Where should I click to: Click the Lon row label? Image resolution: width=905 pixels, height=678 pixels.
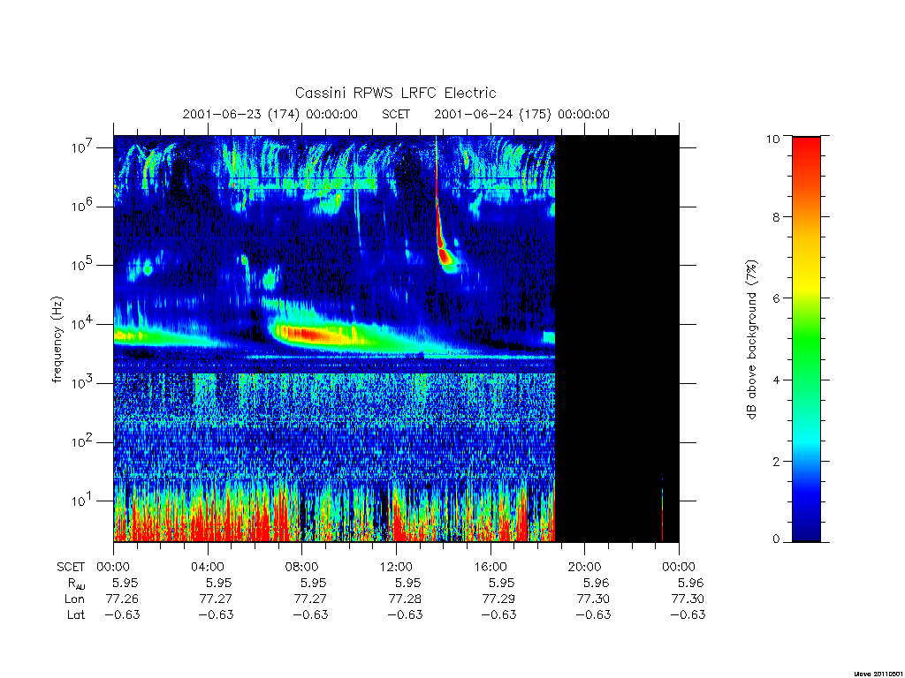coord(74,599)
